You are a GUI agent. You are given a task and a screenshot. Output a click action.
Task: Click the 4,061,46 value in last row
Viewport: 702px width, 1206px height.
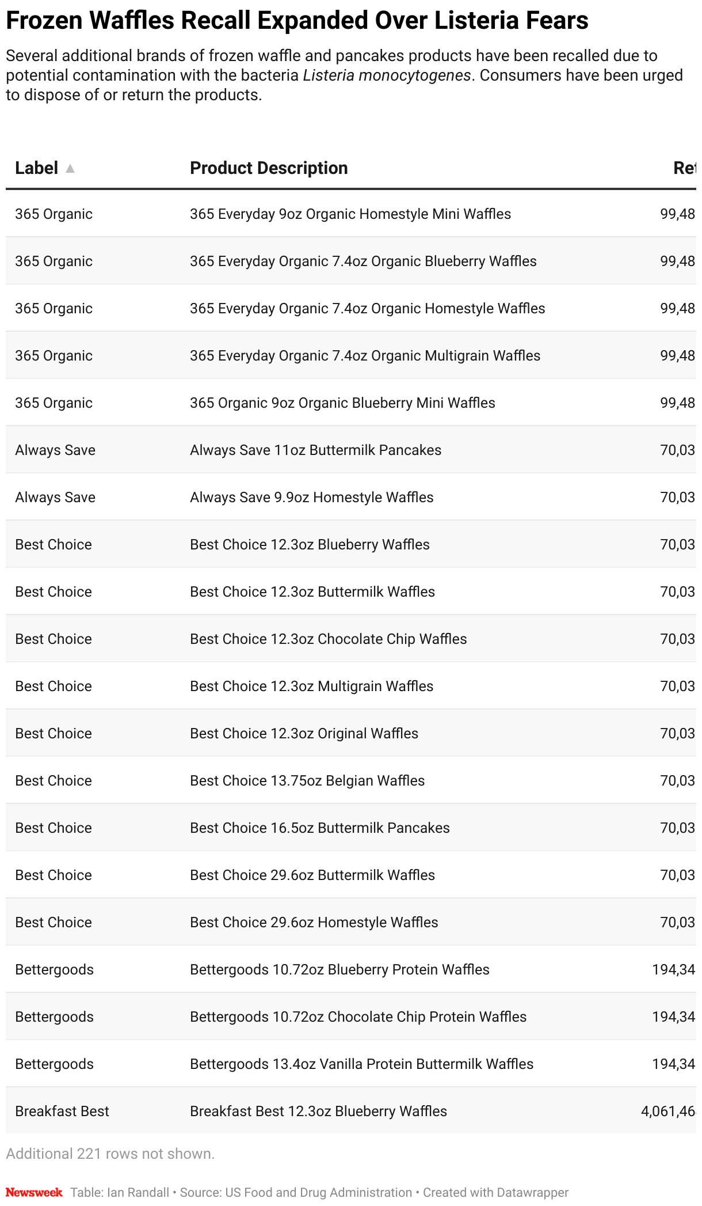[667, 1111]
